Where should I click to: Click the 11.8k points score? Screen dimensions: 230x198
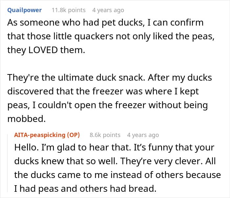[68, 10]
